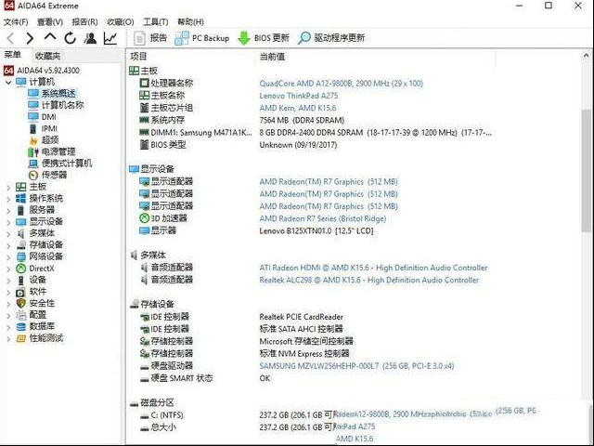
Task: Open the AMD Radeon R7 Series (Bristol Ridge) link
Action: point(323,219)
